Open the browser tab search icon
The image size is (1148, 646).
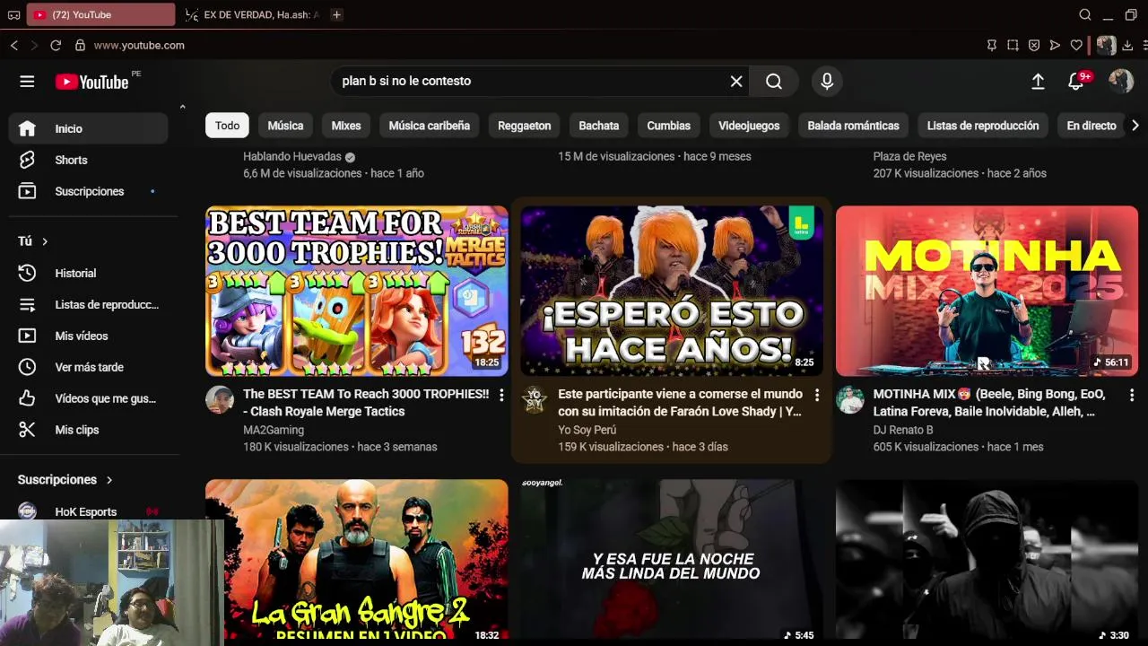click(x=1084, y=14)
